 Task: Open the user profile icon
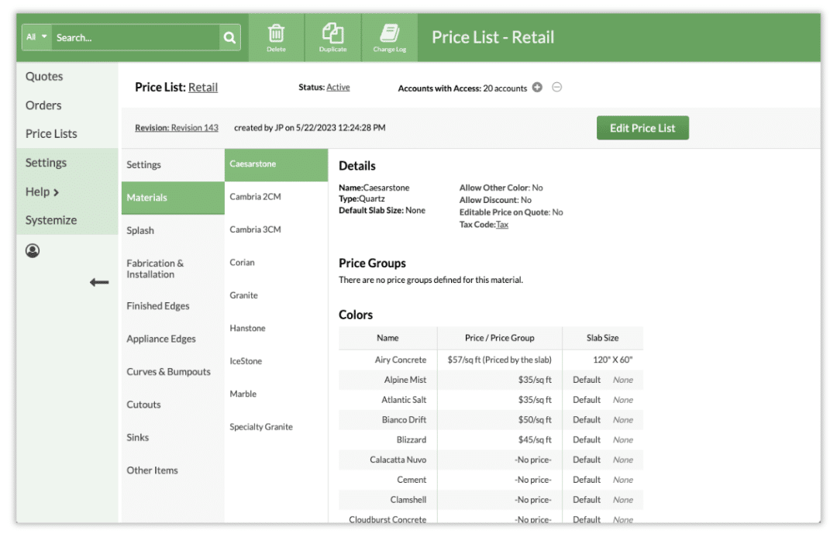point(33,251)
